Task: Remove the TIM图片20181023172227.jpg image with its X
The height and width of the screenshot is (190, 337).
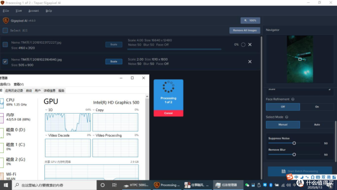Action: 250,45
